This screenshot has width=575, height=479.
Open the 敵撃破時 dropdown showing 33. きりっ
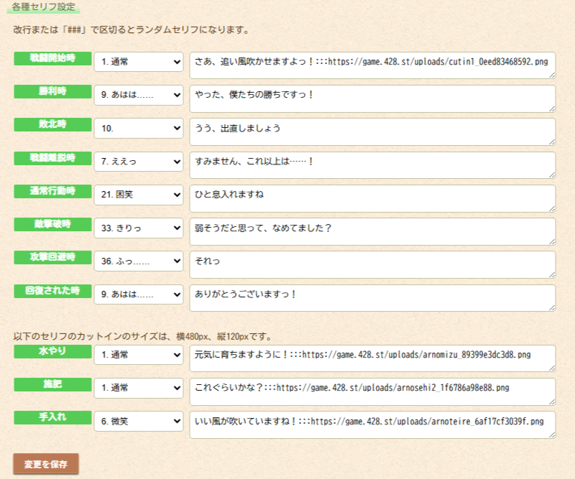click(139, 228)
